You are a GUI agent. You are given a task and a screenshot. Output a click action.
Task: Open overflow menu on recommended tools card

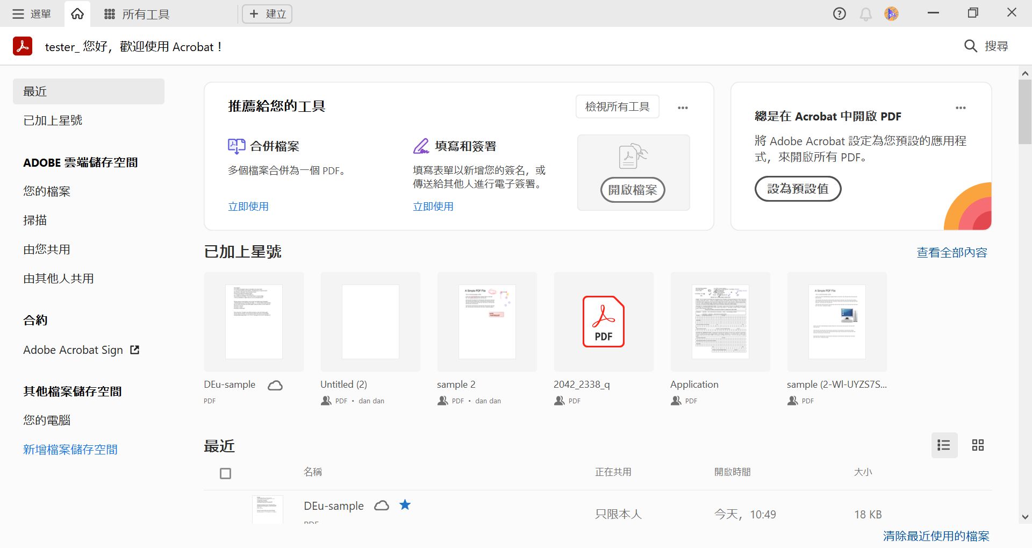pyautogui.click(x=683, y=107)
